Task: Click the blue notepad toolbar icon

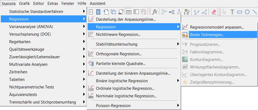Action: point(98,12)
